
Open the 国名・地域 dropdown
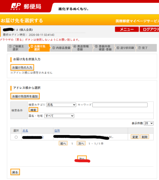pyautogui.click(x=59, y=116)
